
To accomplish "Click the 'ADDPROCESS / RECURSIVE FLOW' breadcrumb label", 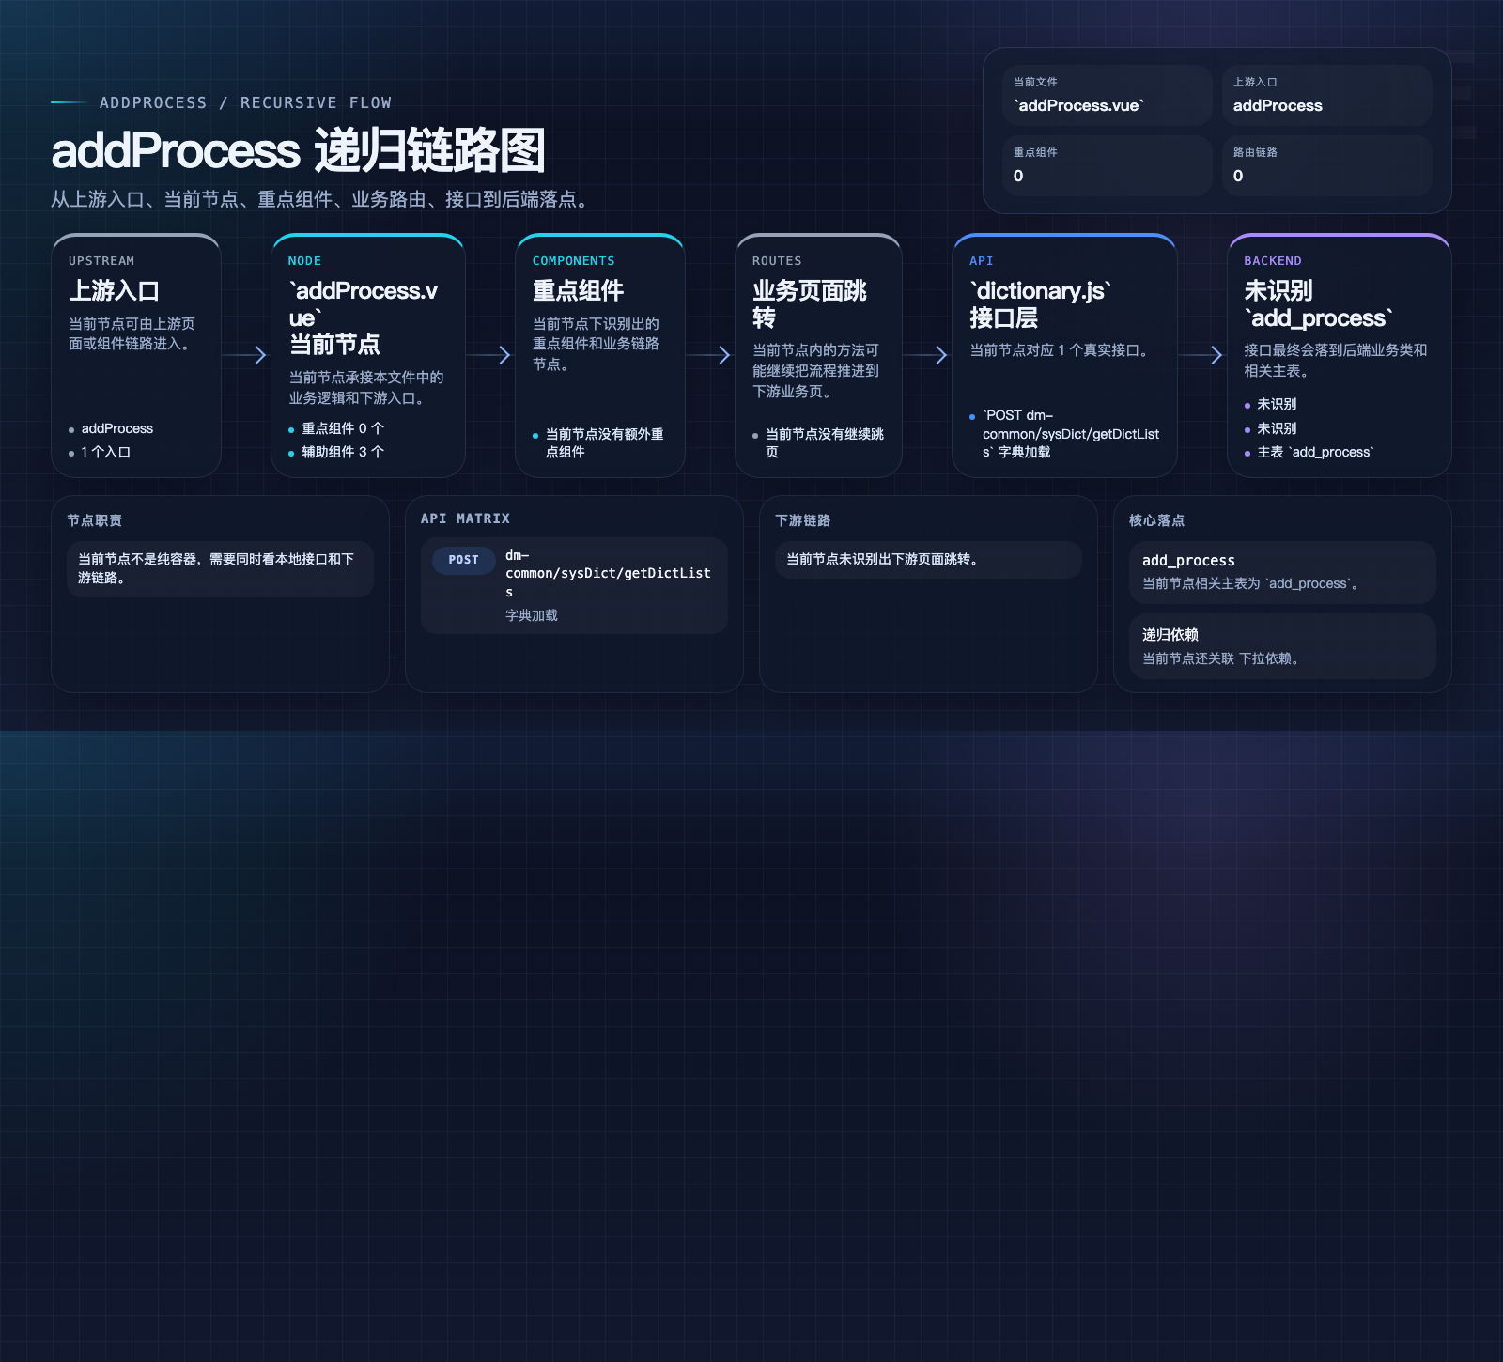I will [245, 102].
